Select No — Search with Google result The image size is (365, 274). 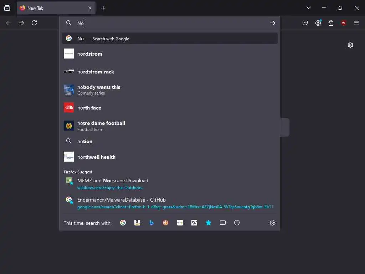169,39
